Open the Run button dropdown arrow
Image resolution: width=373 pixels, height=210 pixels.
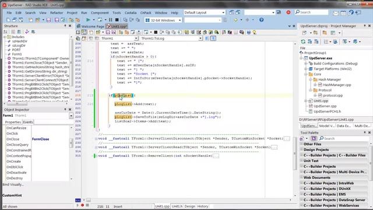(93, 20)
